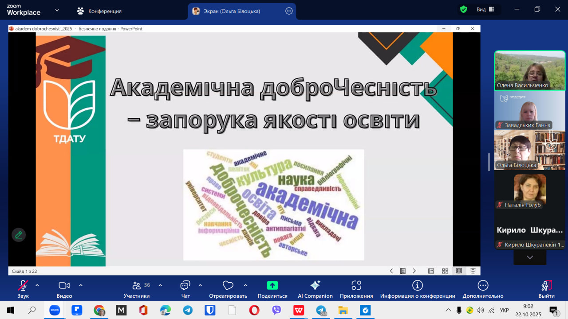Click the green encryption shield icon
This screenshot has width=568, height=319.
[x=464, y=9]
